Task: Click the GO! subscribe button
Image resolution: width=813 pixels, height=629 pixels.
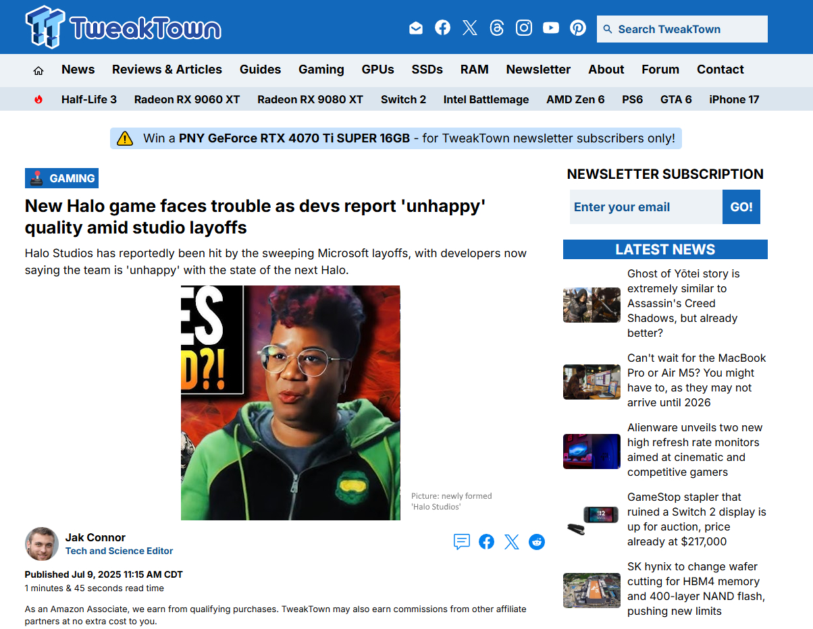Action: coord(741,207)
